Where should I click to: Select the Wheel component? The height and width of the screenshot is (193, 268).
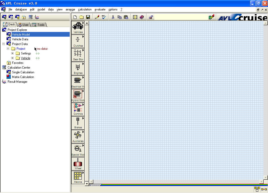click(78, 164)
